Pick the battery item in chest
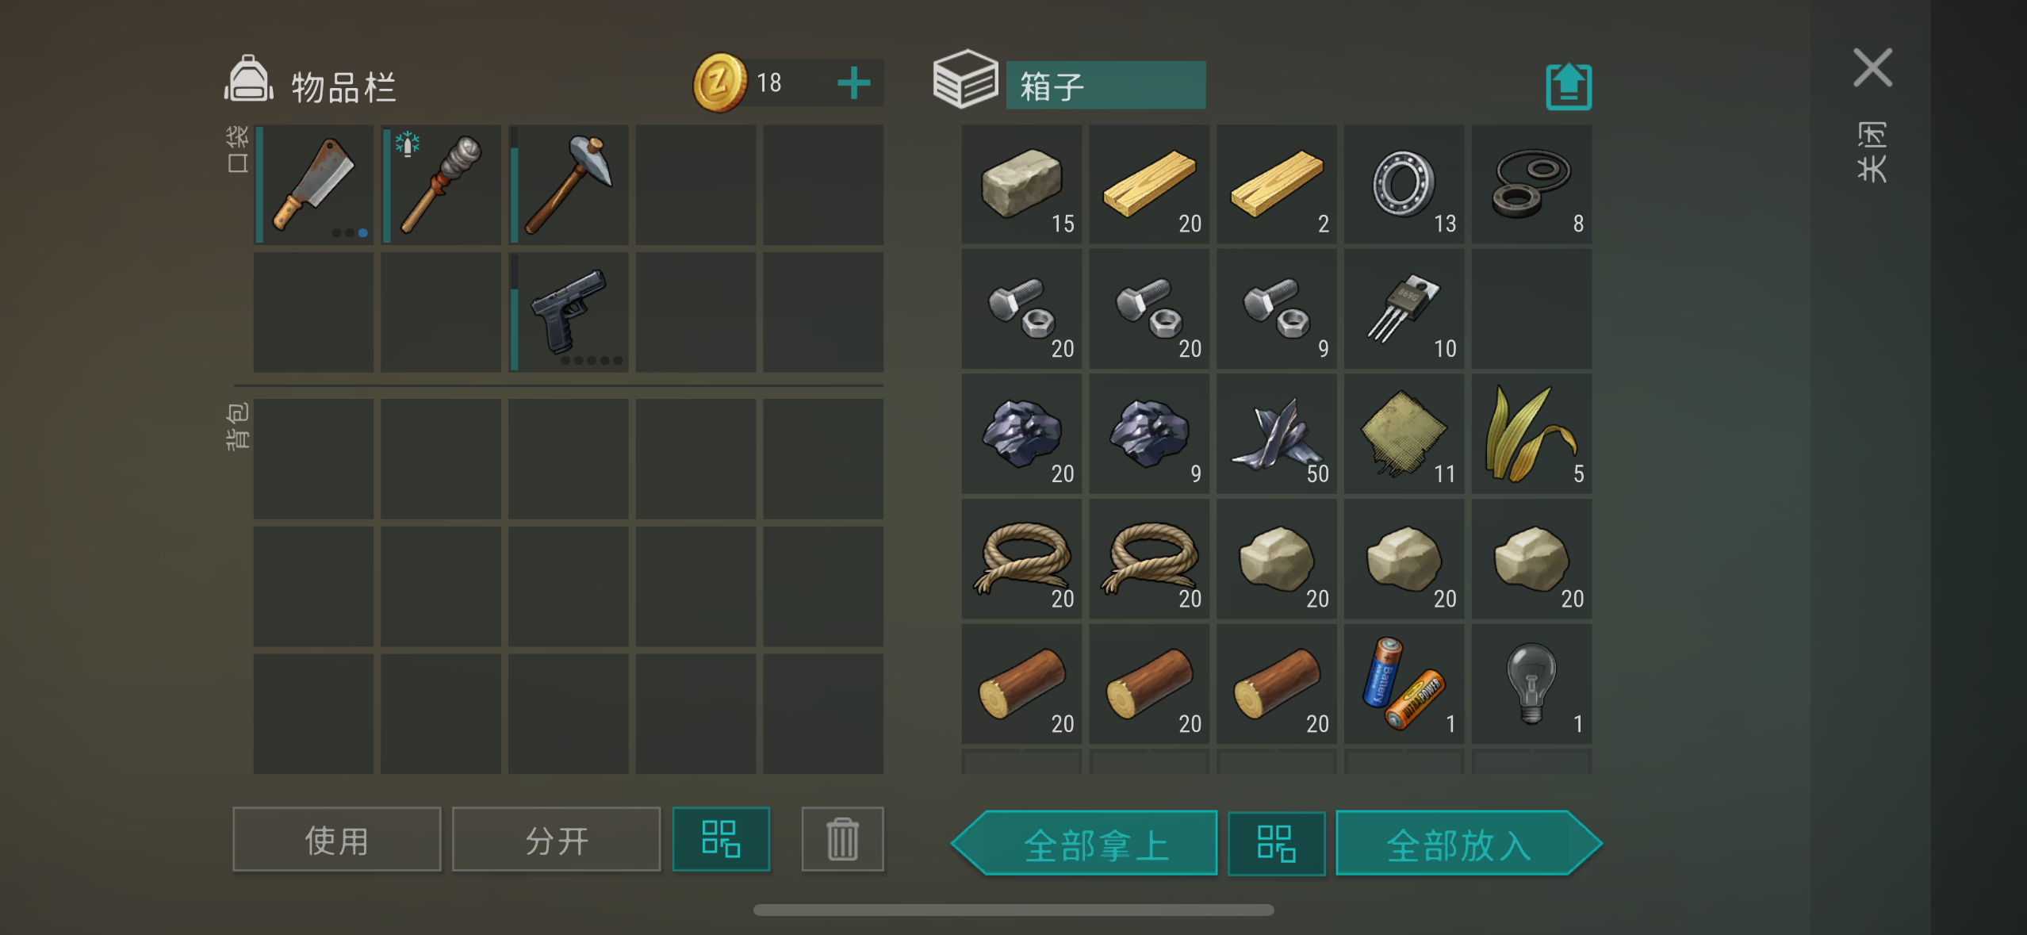 coord(1404,684)
